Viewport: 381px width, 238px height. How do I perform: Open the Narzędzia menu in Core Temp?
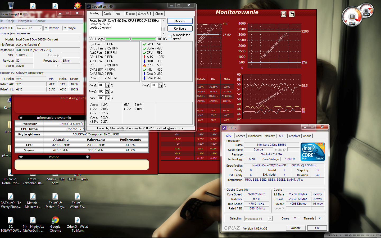pos(25,21)
